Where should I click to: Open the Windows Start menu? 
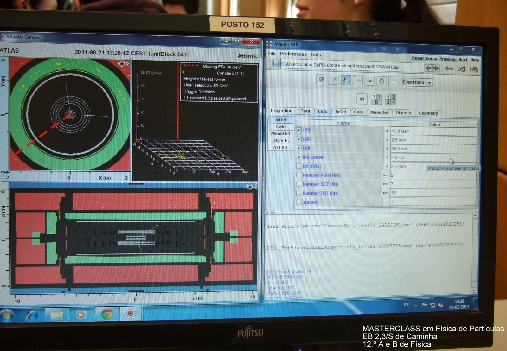(x=7, y=315)
